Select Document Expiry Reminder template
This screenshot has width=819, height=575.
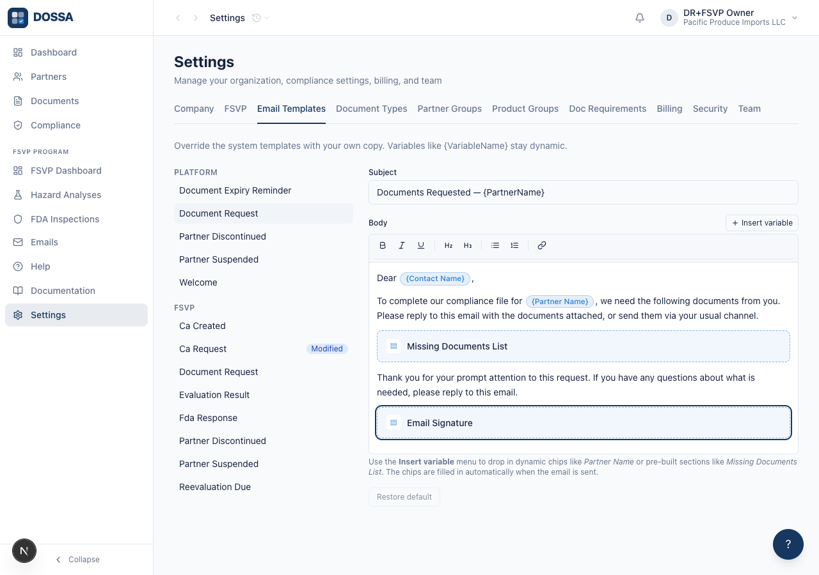click(x=264, y=190)
